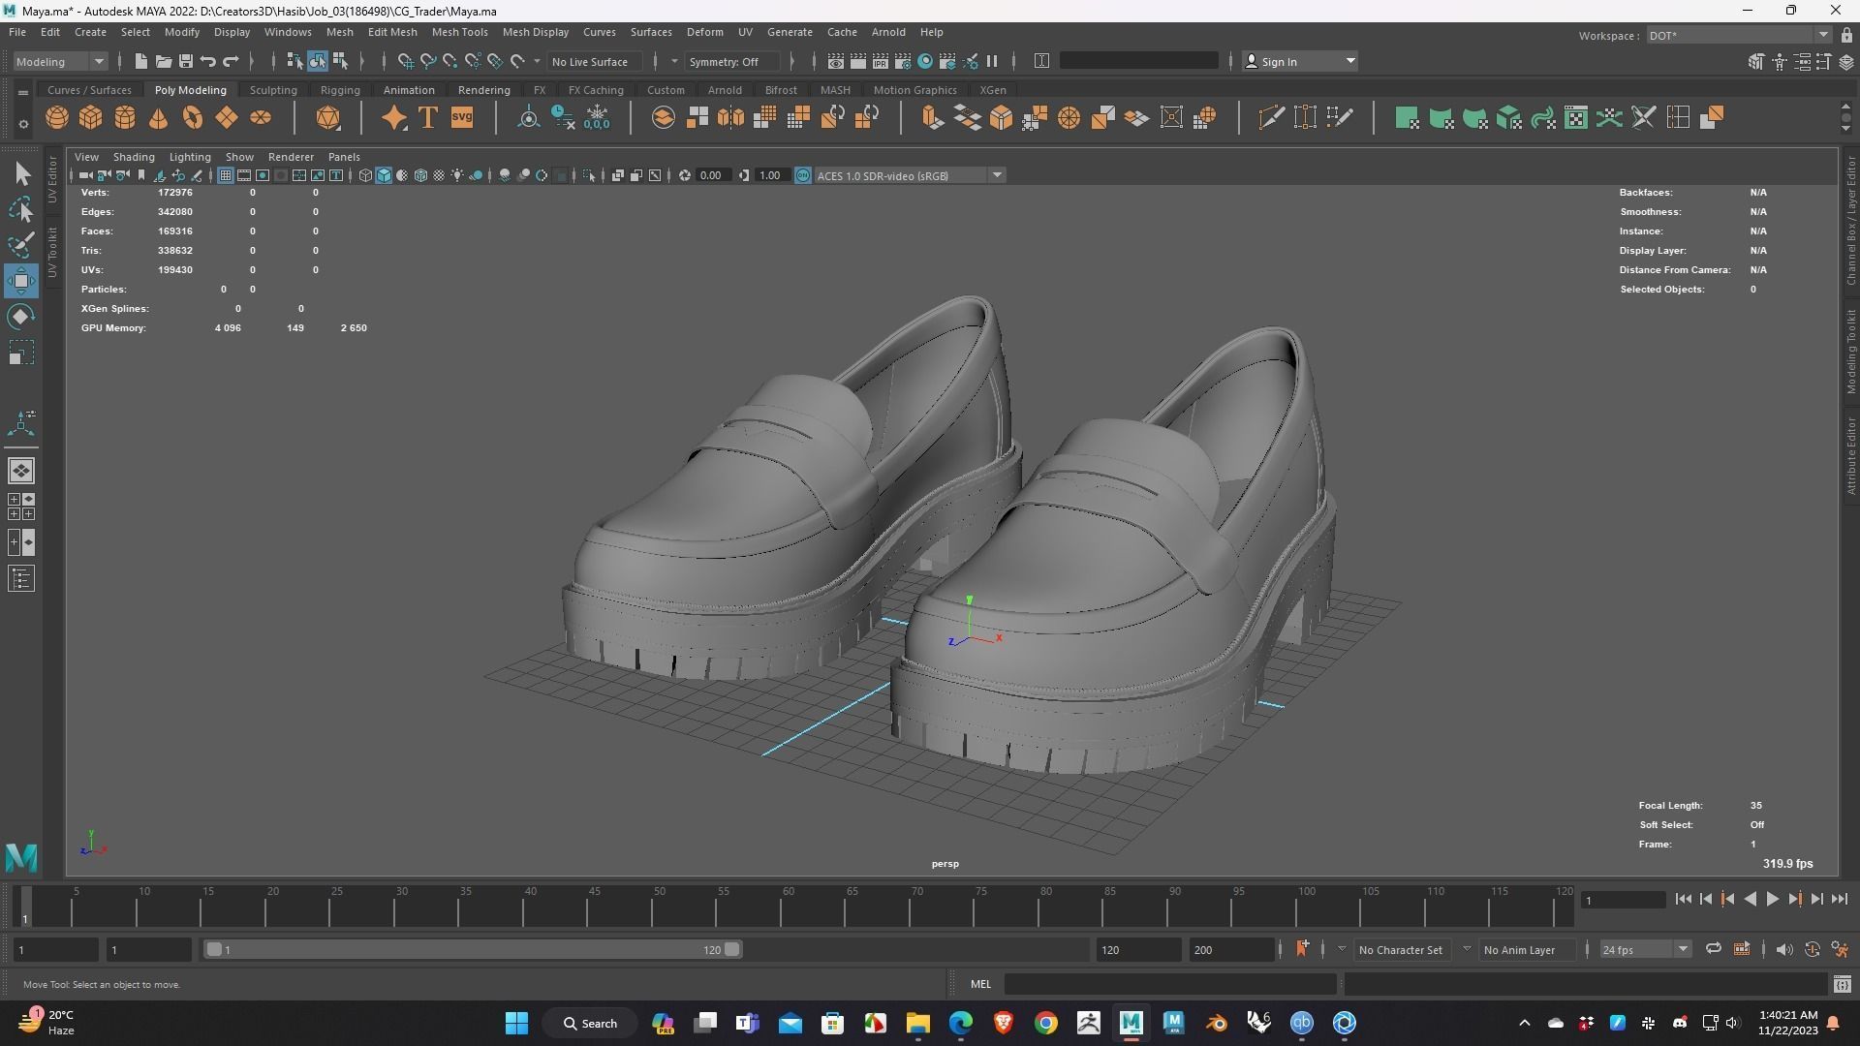Click the Multi-Cut tool shelf icon
This screenshot has height=1046, width=1860.
tap(1272, 118)
